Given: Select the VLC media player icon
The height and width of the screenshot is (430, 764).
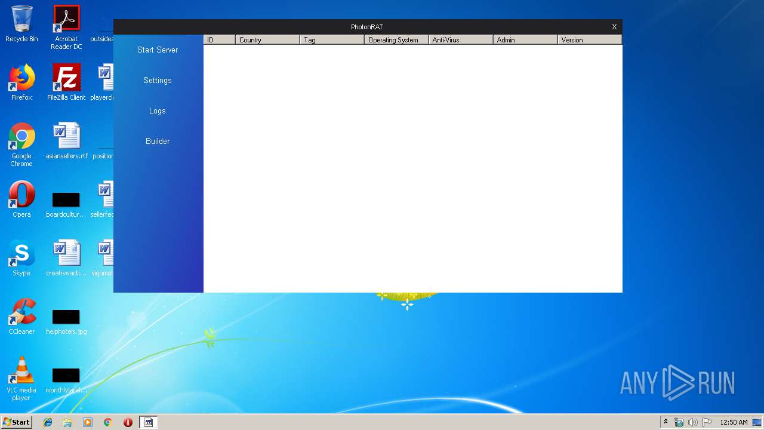Looking at the screenshot, I should tap(21, 379).
